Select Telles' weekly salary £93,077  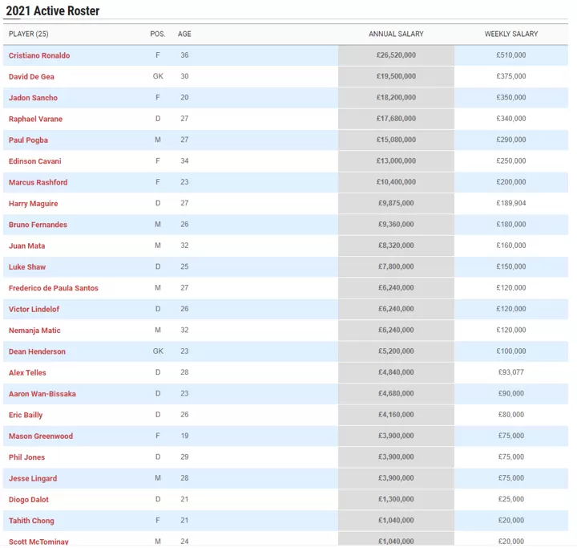[511, 372]
